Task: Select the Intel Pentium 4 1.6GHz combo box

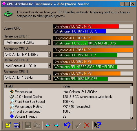Action: (x=27, y=66)
